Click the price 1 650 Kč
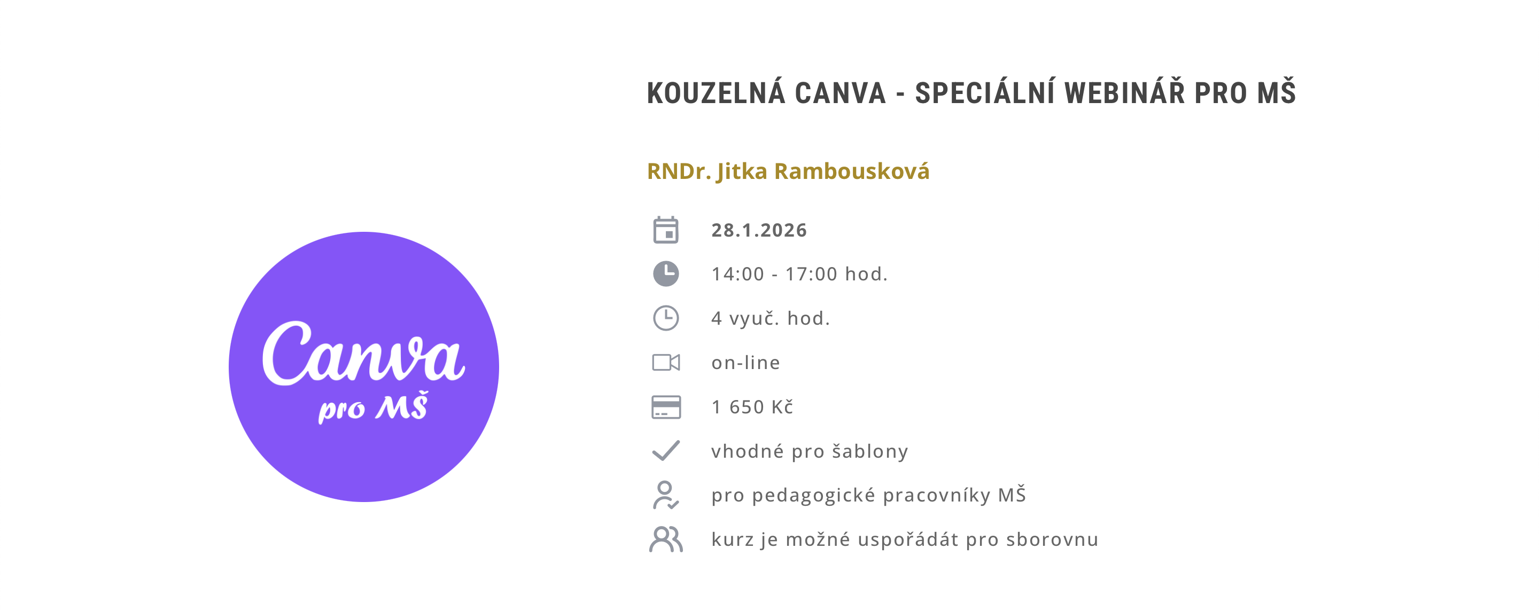The height and width of the screenshot is (611, 1539). (752, 407)
